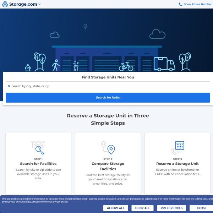Viewport: 213px width, 213px height.
Task: Select the Search for Facilities heading
Action: tap(38, 164)
